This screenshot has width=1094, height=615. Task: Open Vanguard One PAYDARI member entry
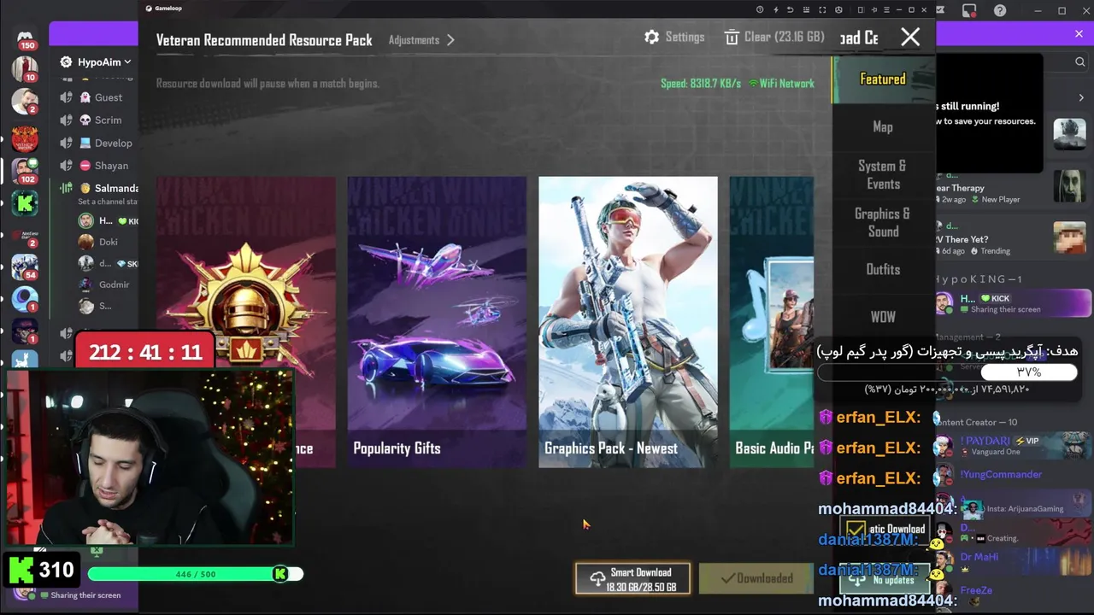click(x=1012, y=446)
